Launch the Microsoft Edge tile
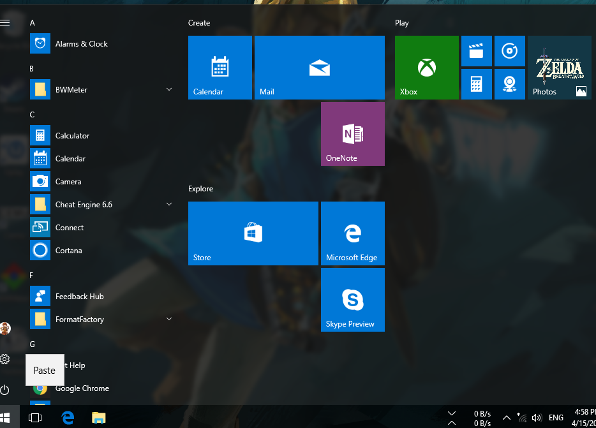The image size is (596, 428). click(x=353, y=233)
